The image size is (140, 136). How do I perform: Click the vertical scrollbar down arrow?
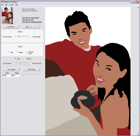(x=138, y=134)
